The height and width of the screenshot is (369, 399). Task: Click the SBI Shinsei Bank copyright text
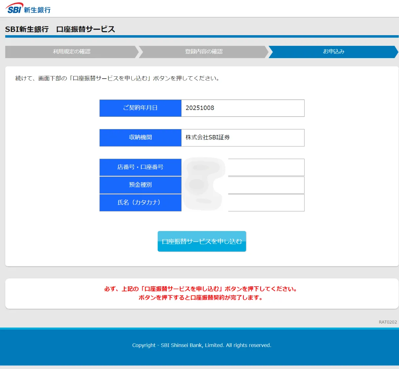point(201,345)
